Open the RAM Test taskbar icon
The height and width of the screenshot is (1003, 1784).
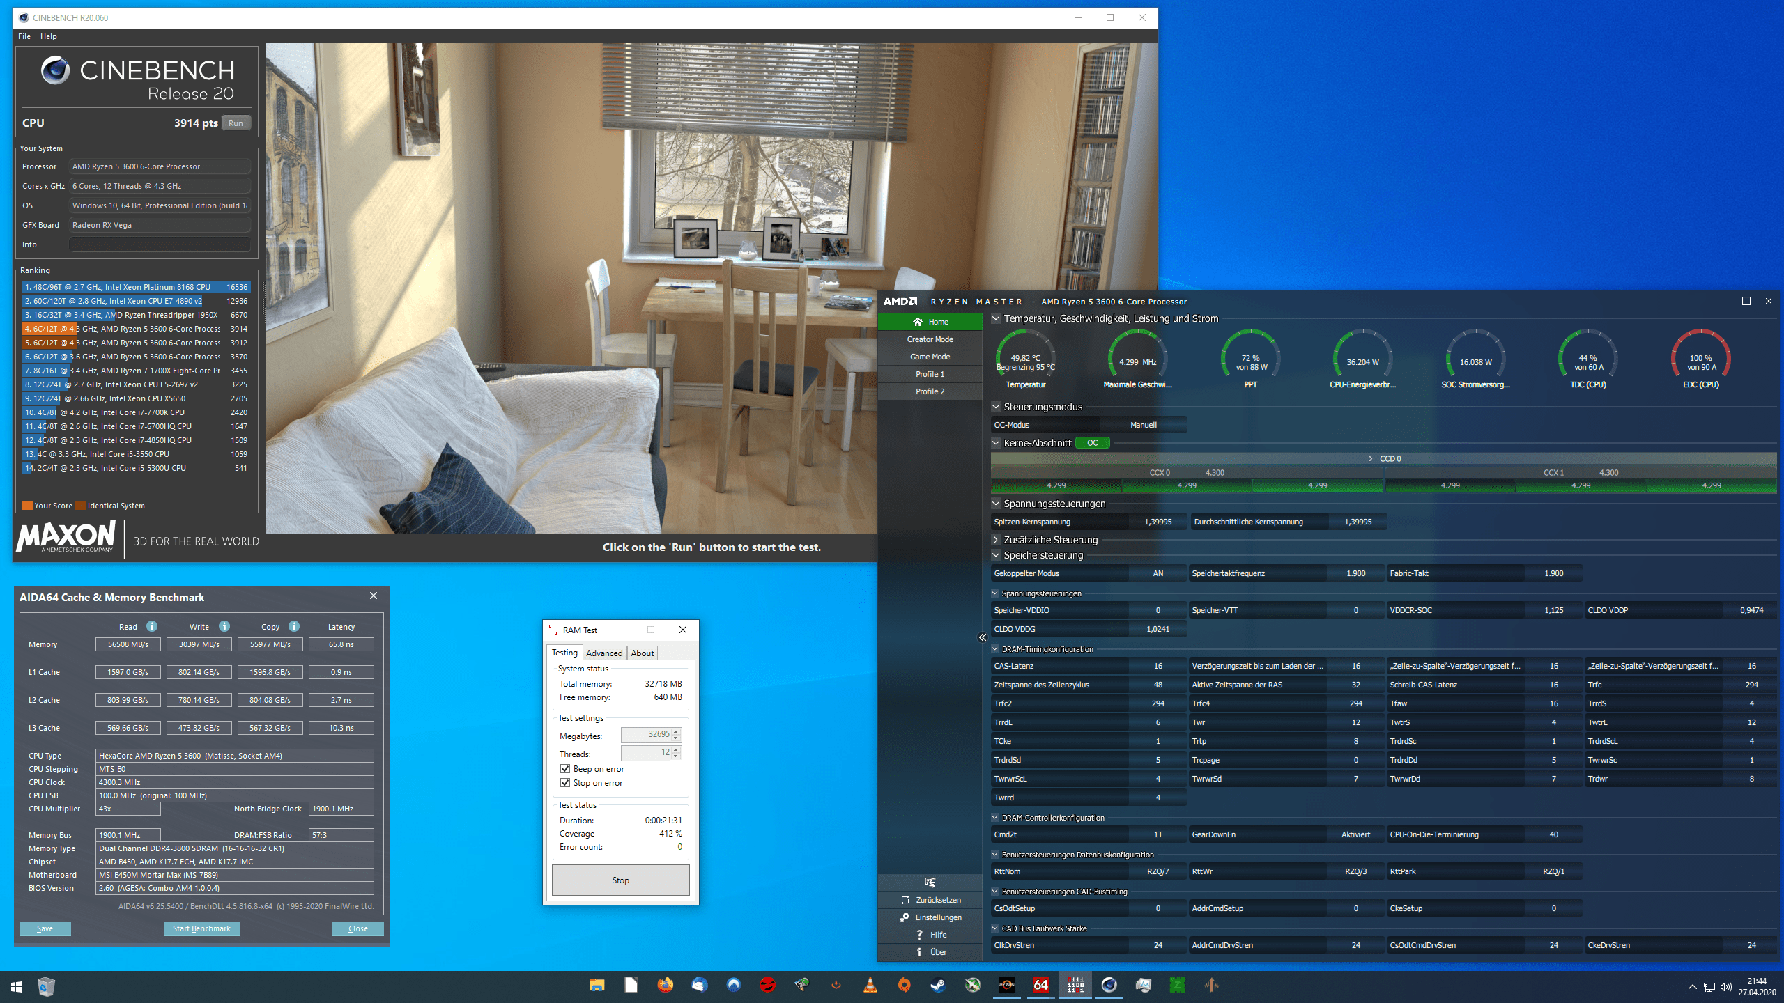(1075, 985)
